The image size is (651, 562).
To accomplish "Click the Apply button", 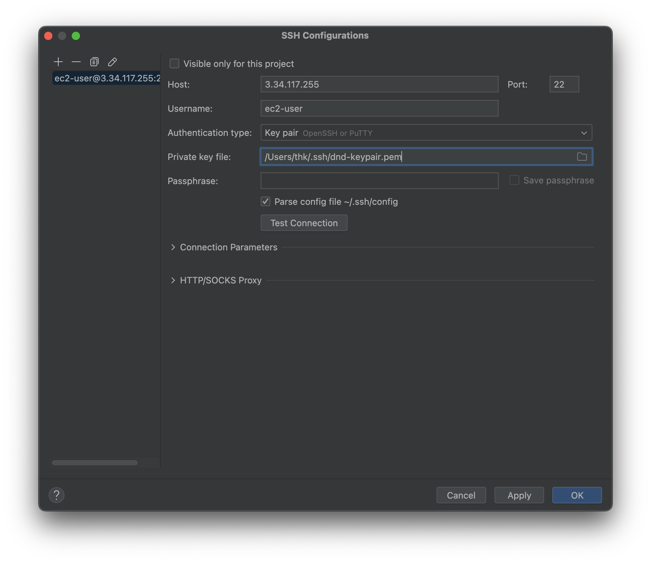I will [x=519, y=495].
